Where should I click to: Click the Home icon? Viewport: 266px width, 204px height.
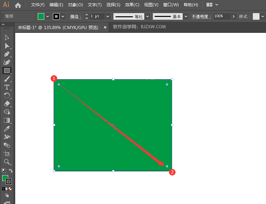pos(18,5)
